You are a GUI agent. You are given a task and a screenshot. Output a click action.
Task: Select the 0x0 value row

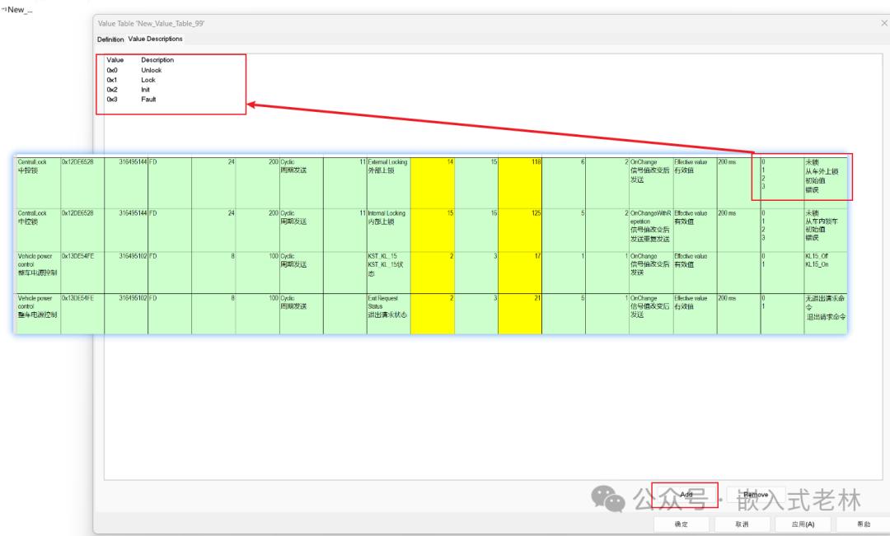click(112, 70)
